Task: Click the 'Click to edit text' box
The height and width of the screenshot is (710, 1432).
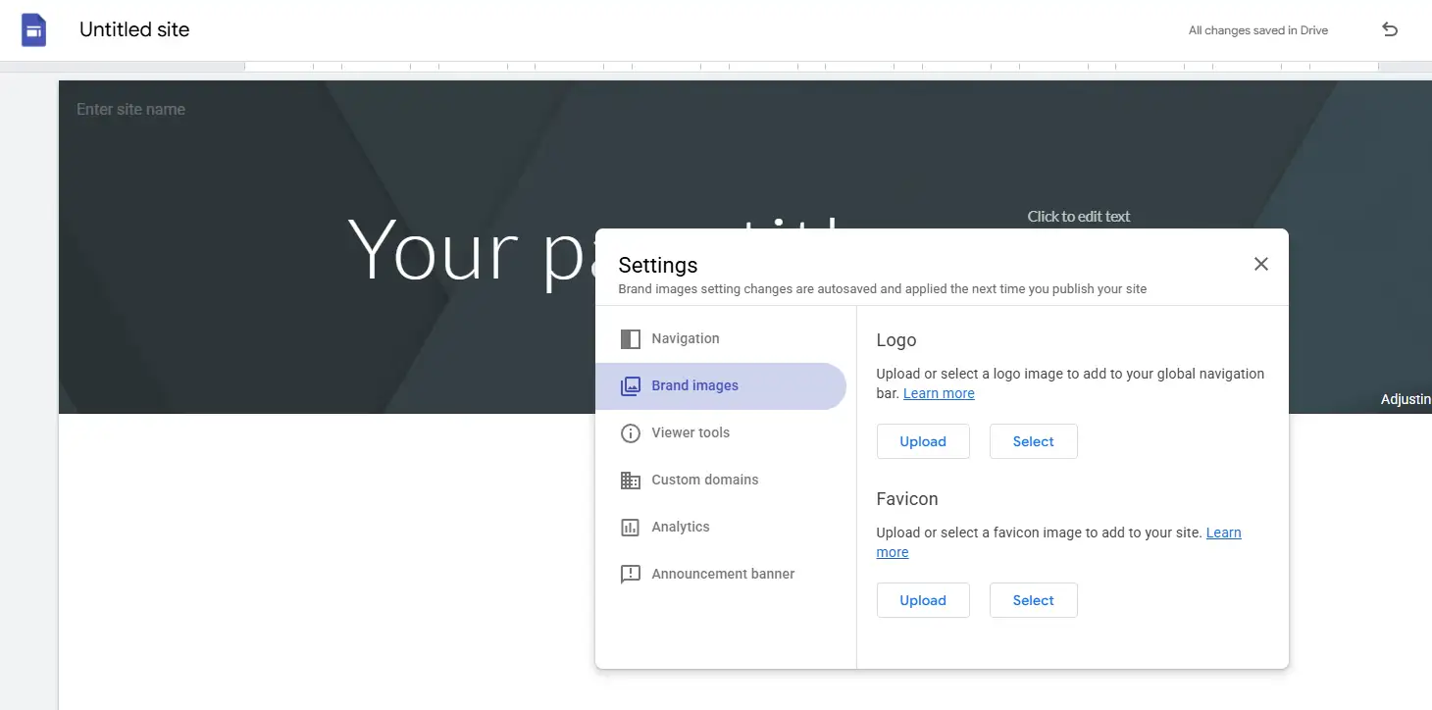Action: [x=1078, y=216]
